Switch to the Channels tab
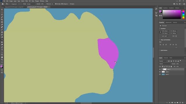This screenshot has width=186, height=104. click(x=166, y=58)
